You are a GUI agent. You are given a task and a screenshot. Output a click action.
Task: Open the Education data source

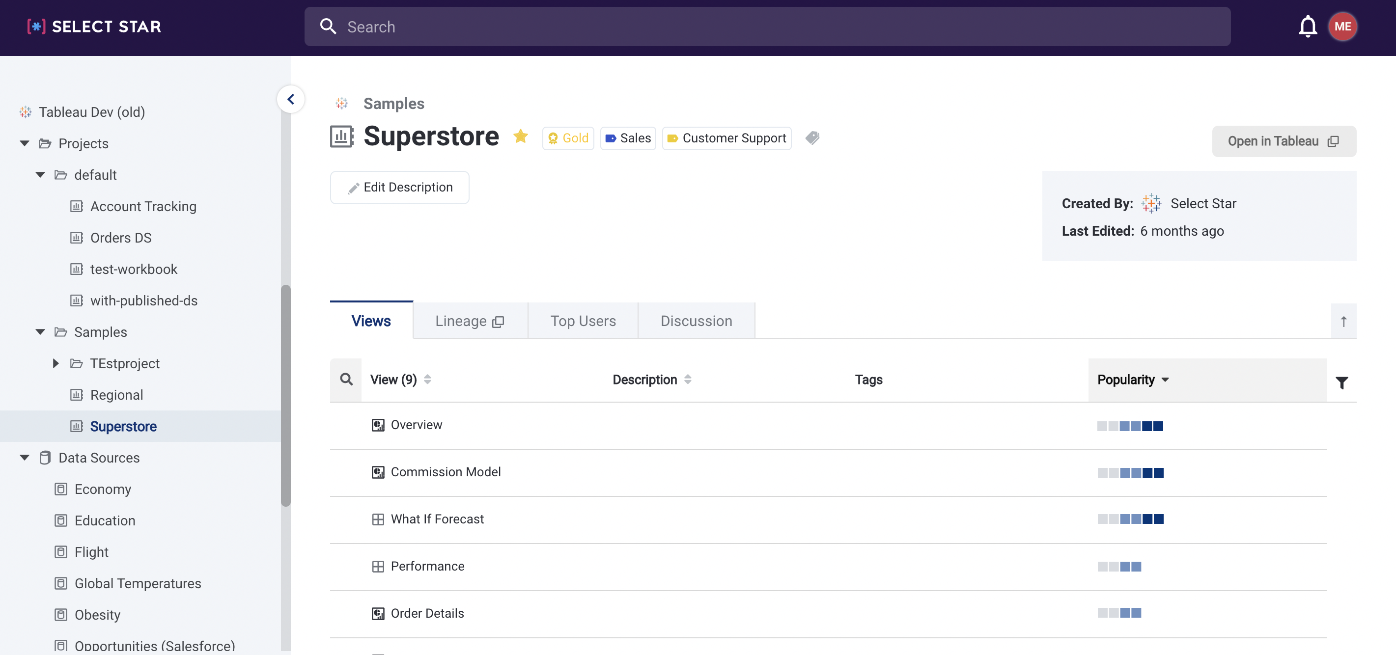(x=105, y=520)
